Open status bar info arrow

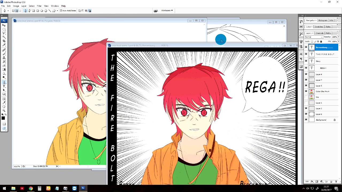(57, 166)
